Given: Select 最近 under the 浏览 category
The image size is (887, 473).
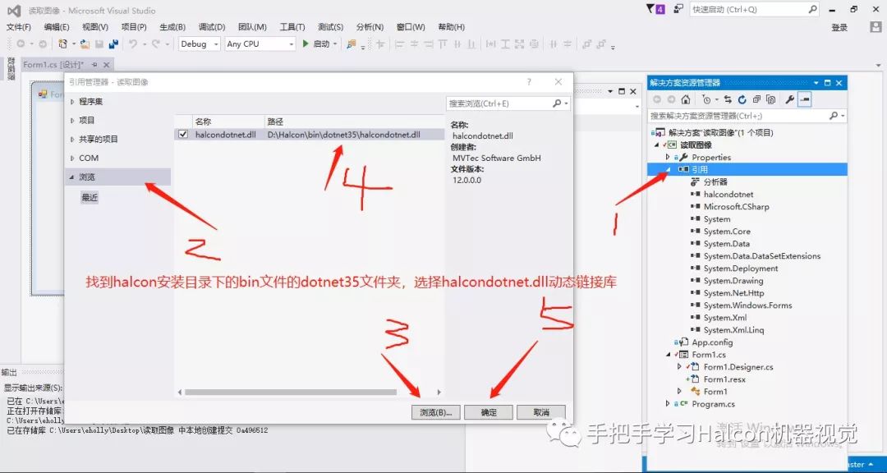Looking at the screenshot, I should 90,197.
